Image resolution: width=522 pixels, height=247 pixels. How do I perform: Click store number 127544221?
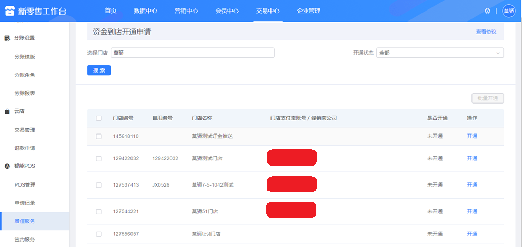pos(126,212)
